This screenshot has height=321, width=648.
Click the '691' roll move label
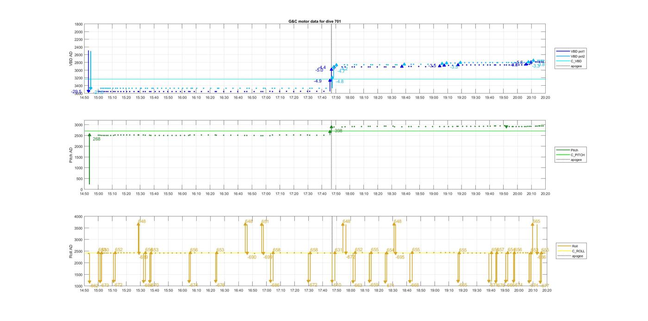(265, 222)
